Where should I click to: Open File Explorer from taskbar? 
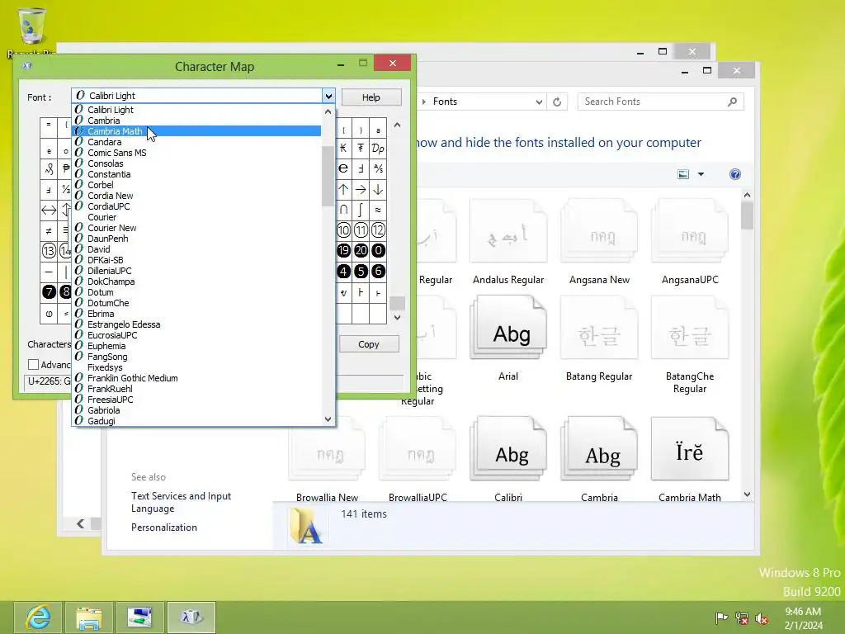89,617
